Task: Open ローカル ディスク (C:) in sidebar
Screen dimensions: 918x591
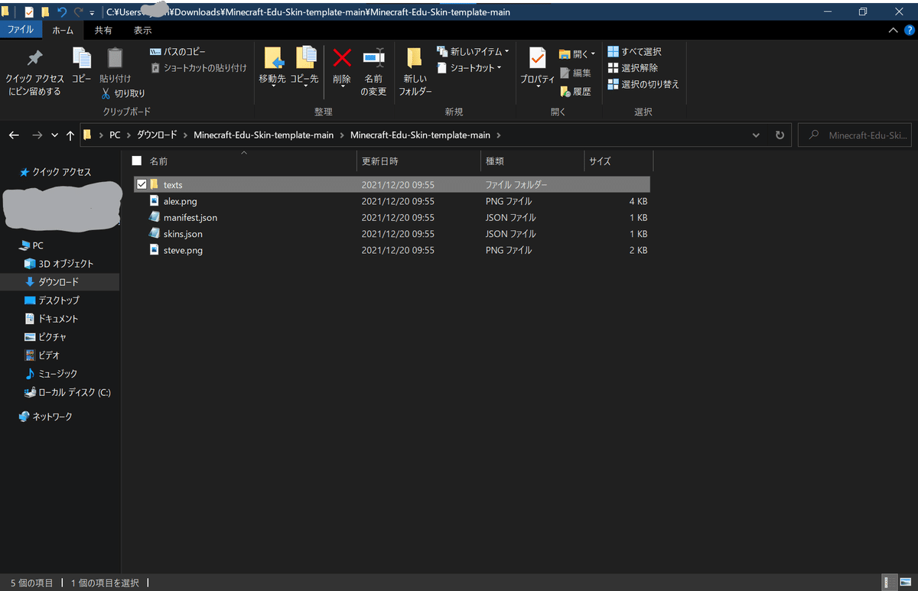Action: point(67,392)
